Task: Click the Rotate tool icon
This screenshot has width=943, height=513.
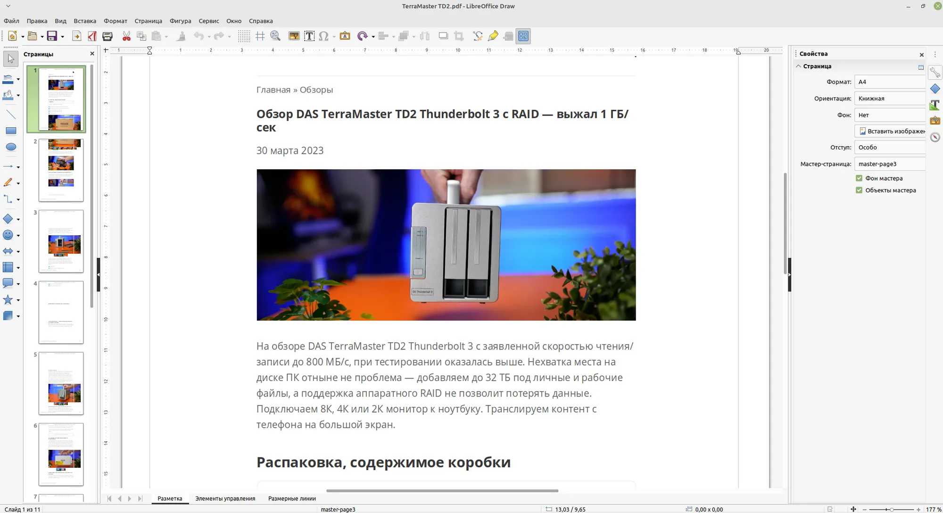Action: tap(362, 36)
